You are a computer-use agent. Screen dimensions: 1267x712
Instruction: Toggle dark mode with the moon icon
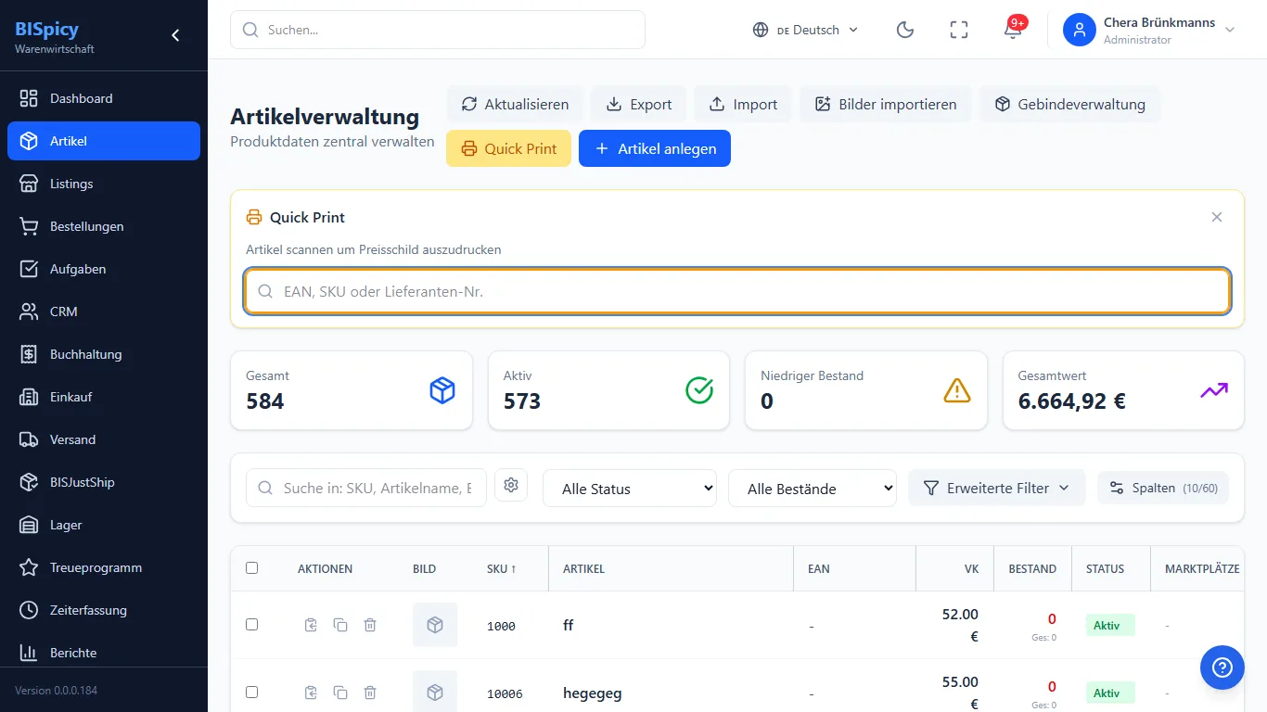point(905,30)
